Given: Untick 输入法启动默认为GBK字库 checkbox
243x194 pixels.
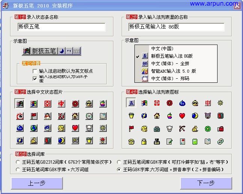Looking at the screenshot, I should click(35, 79).
